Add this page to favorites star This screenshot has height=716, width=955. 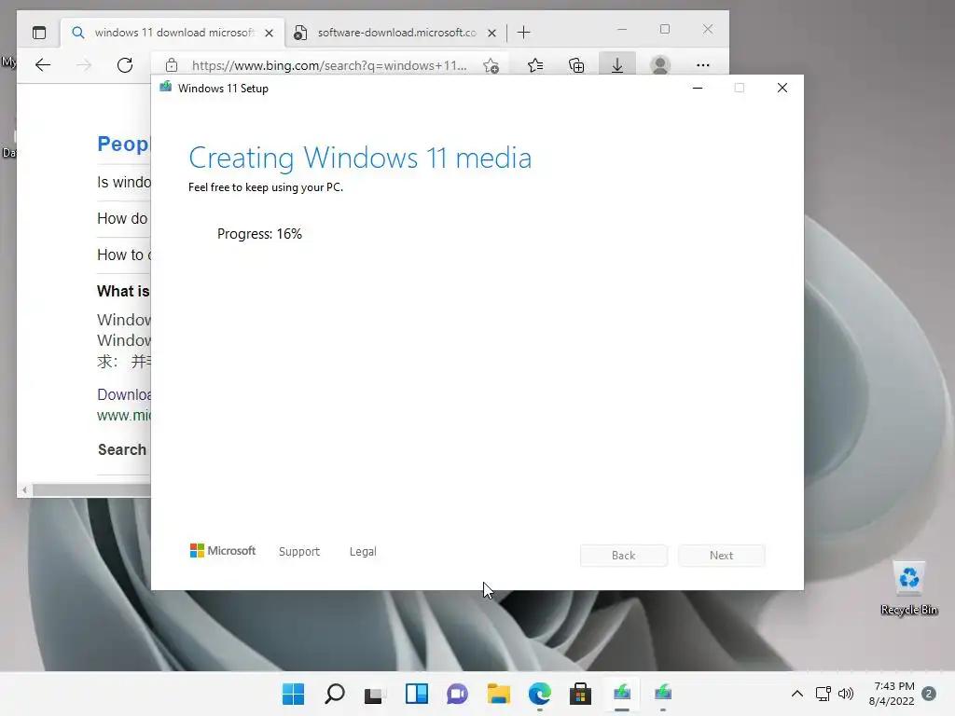point(491,65)
